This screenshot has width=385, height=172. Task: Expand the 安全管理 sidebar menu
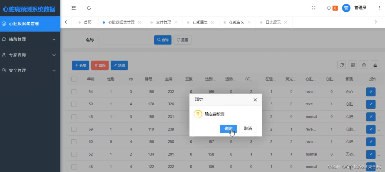point(30,70)
